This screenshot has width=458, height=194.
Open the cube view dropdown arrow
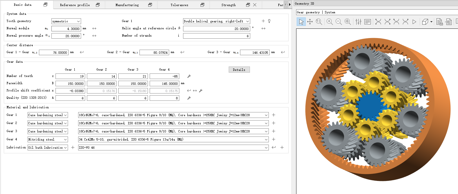point(431,22)
